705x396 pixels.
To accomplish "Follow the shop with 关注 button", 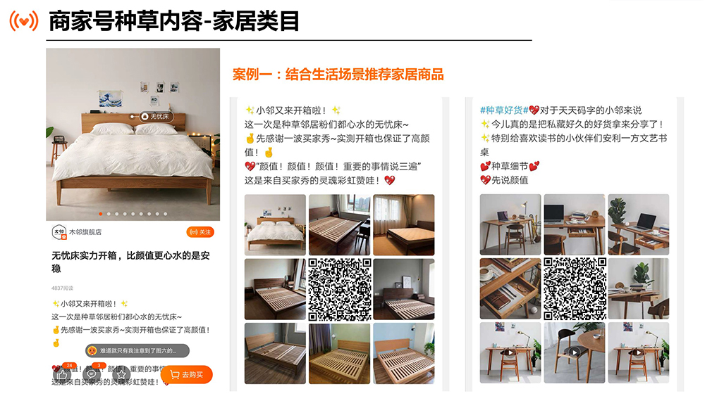I will coord(200,232).
